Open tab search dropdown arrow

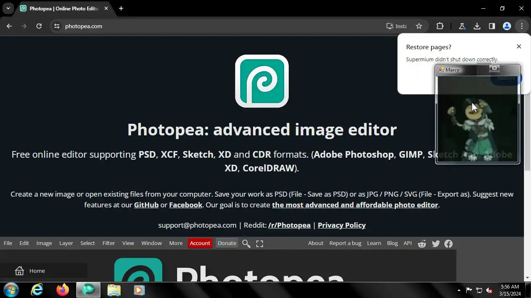click(x=8, y=8)
